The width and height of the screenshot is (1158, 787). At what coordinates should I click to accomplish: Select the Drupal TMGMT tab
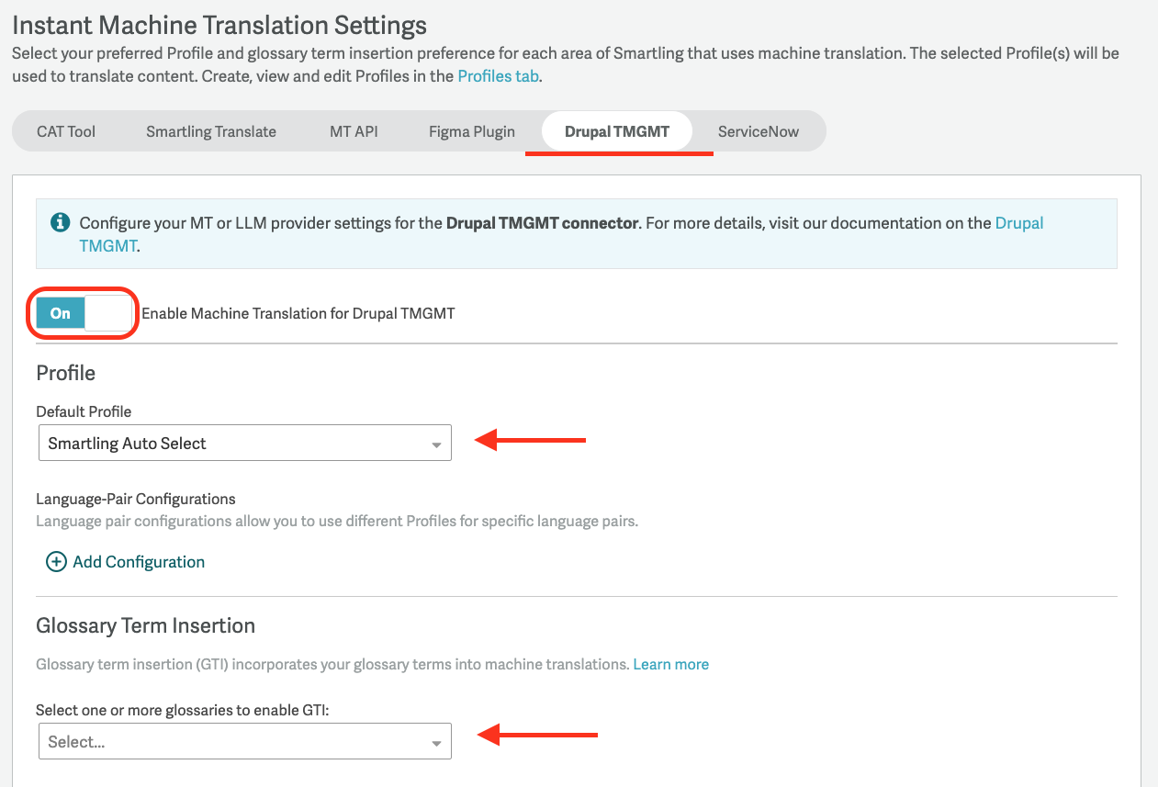pyautogui.click(x=617, y=131)
